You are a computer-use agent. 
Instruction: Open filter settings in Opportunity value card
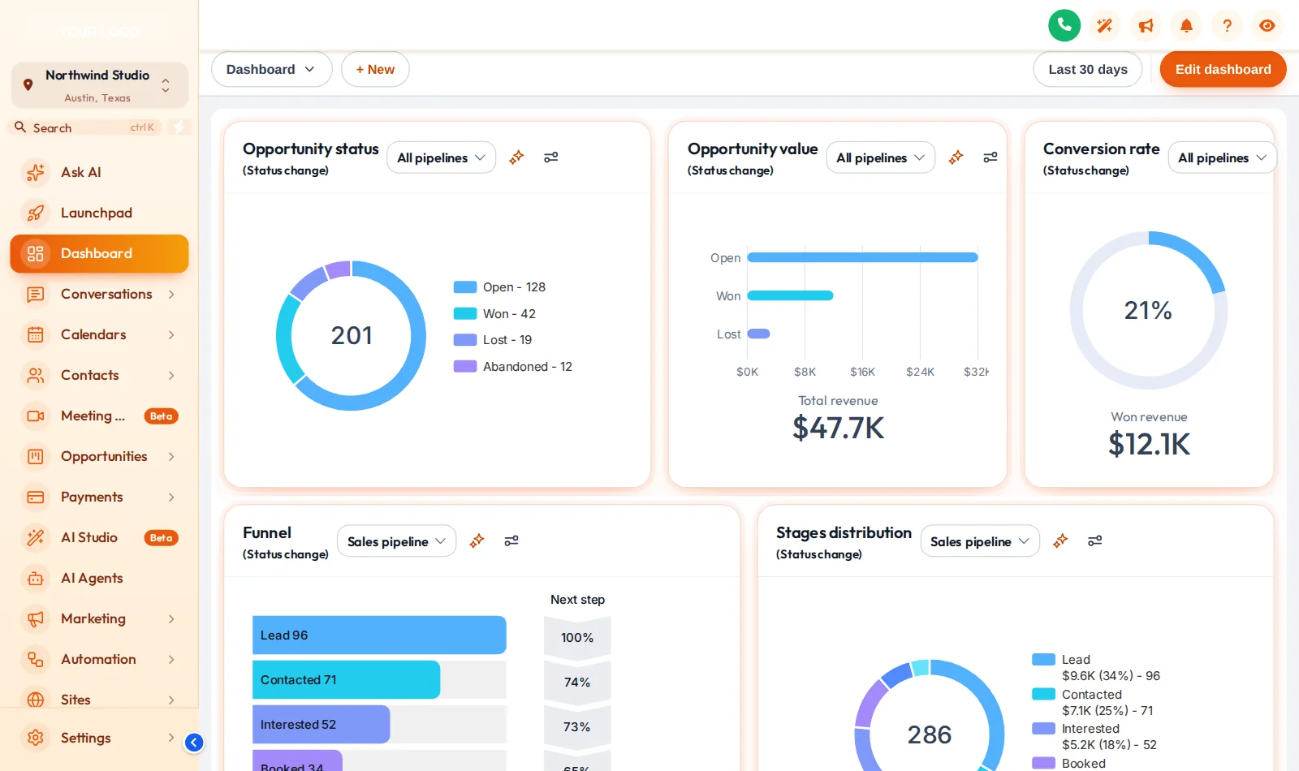pyautogui.click(x=990, y=157)
